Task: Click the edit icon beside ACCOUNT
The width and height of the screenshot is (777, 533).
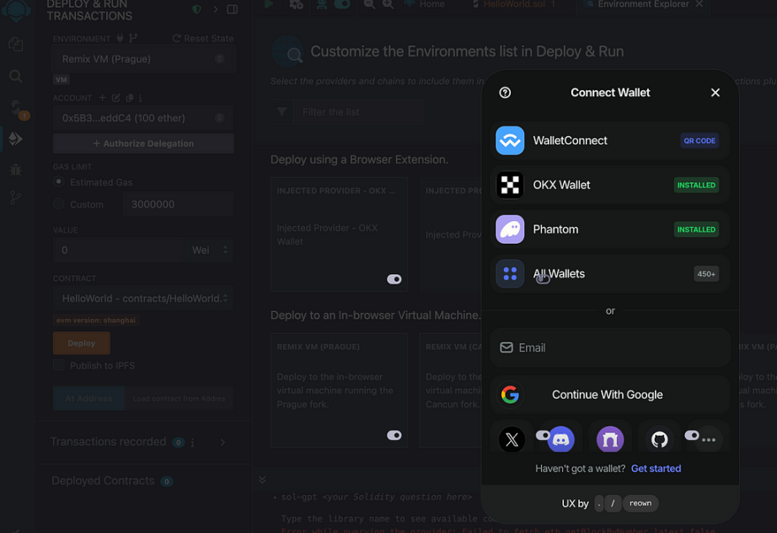Action: point(116,98)
